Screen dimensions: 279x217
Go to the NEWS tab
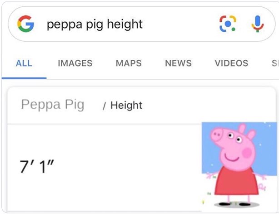tap(178, 63)
